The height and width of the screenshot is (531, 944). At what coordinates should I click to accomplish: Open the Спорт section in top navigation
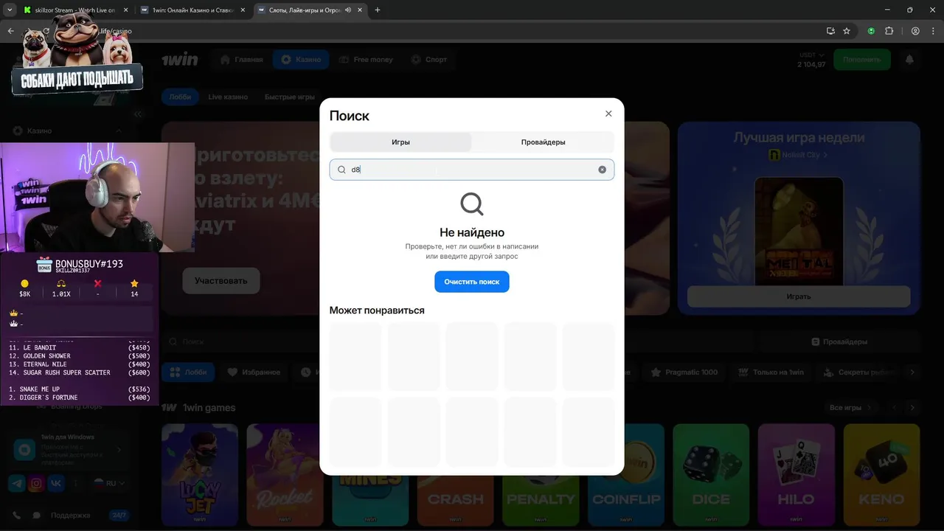tap(428, 60)
